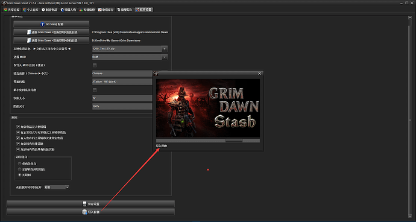Click the Chinese language selection field
Viewport: 416px width, 222px height.
[x=122, y=73]
